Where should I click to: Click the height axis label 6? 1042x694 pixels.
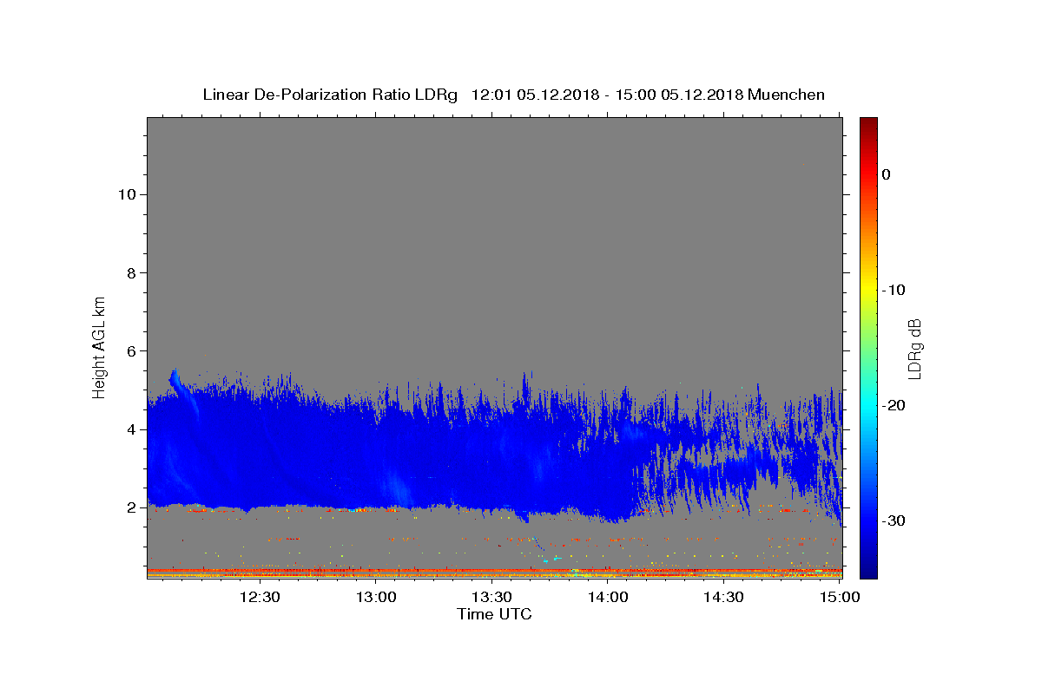pyautogui.click(x=131, y=351)
